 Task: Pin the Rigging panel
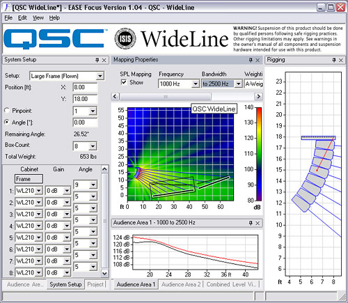click(334, 60)
